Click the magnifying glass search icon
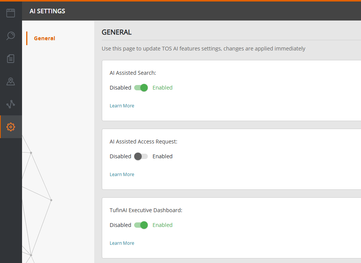The image size is (361, 263). [11, 36]
